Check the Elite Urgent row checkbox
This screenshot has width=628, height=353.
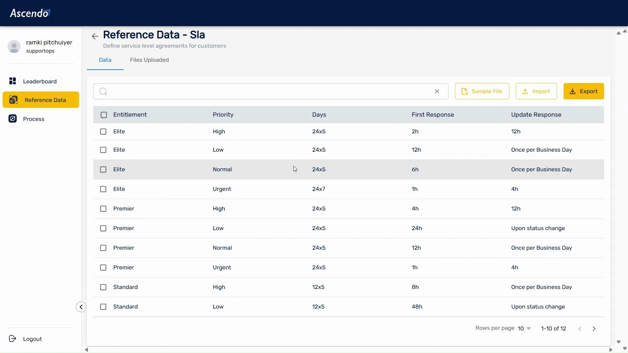pos(103,189)
